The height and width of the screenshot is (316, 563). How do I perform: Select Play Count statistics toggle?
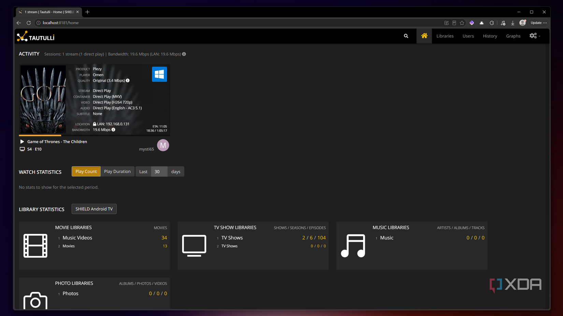(86, 172)
